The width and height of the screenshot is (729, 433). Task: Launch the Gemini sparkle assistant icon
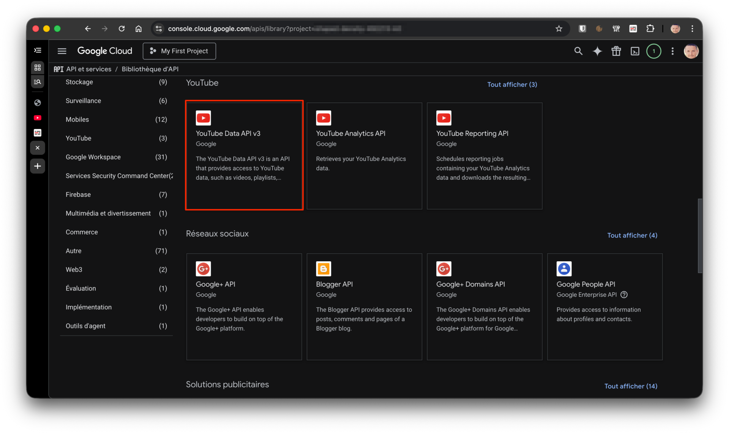tap(597, 51)
